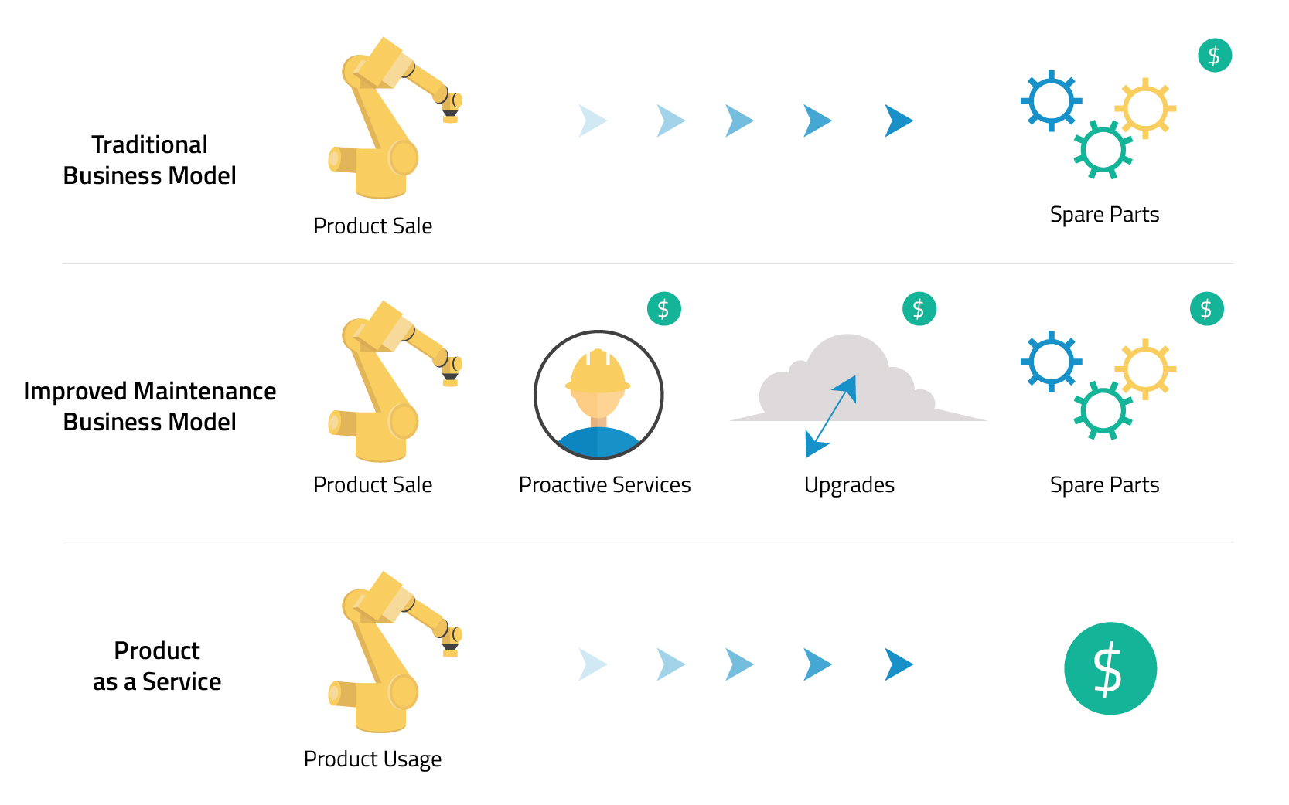1289x805 pixels.
Task: Click the robot arm in Traditional row
Action: pyautogui.click(x=395, y=117)
